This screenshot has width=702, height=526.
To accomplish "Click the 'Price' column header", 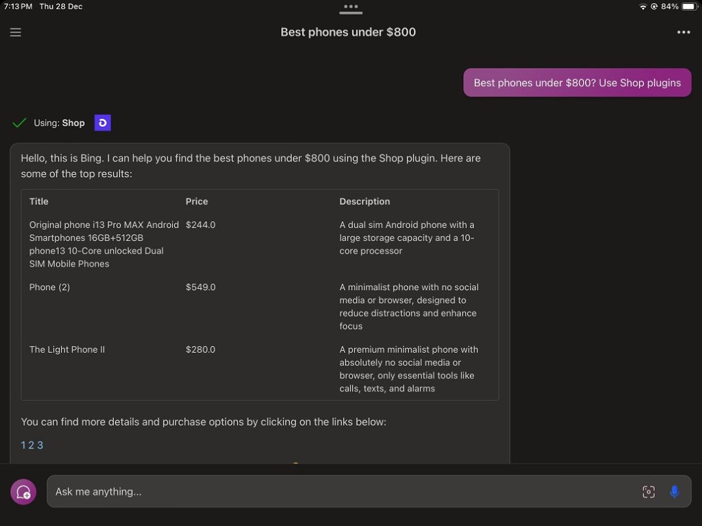I will point(197,202).
